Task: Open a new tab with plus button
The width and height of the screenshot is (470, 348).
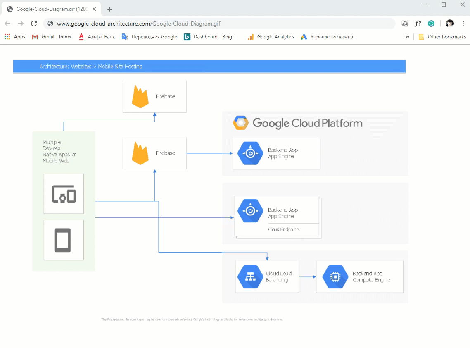Action: click(x=110, y=9)
